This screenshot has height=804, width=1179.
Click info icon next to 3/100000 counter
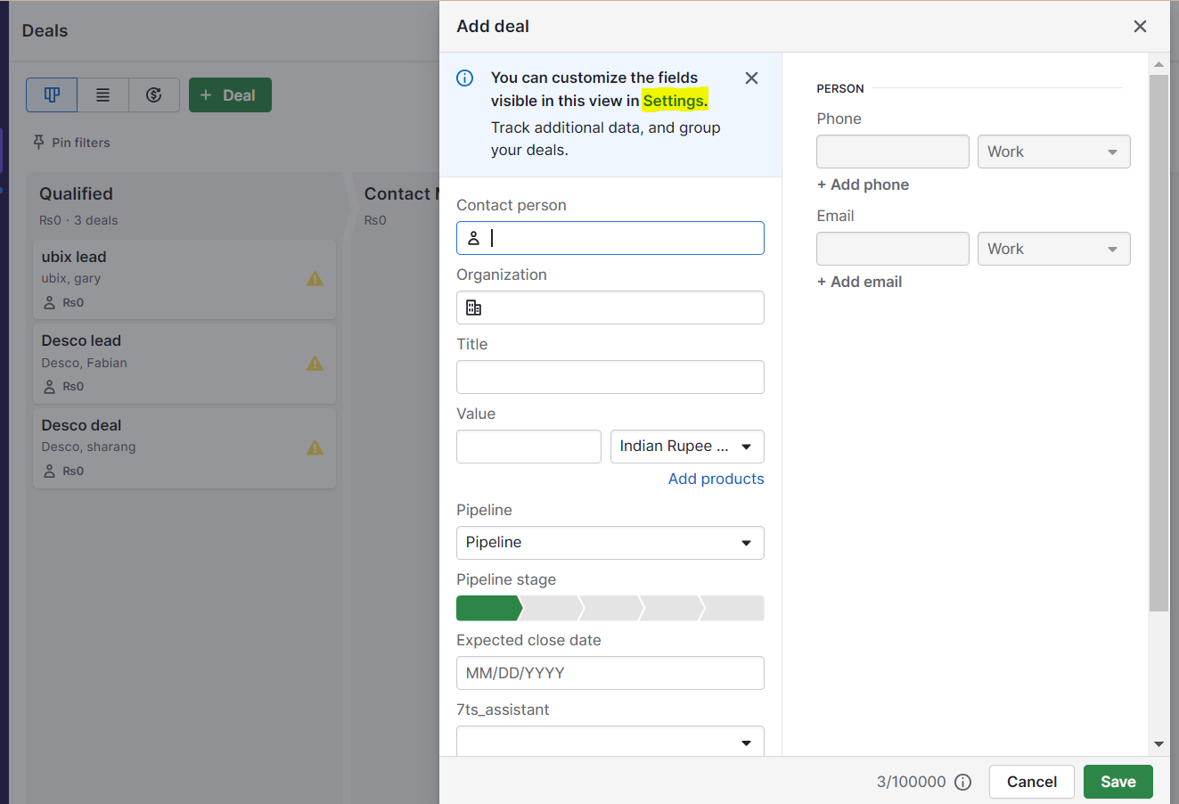962,782
